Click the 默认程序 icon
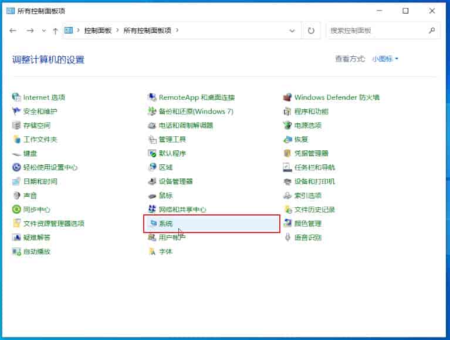The image size is (450, 340). (x=152, y=153)
